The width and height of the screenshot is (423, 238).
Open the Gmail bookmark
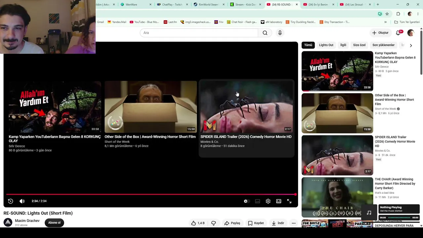pyautogui.click(x=100, y=22)
